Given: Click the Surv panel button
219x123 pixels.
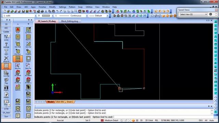Looking at the screenshot, I should (6, 116).
